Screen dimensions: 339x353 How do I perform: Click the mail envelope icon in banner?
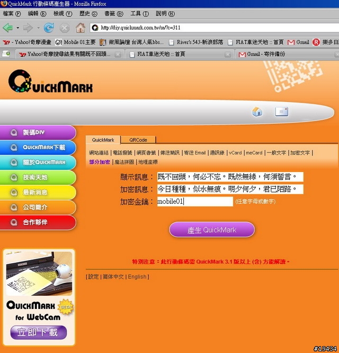click(x=282, y=111)
